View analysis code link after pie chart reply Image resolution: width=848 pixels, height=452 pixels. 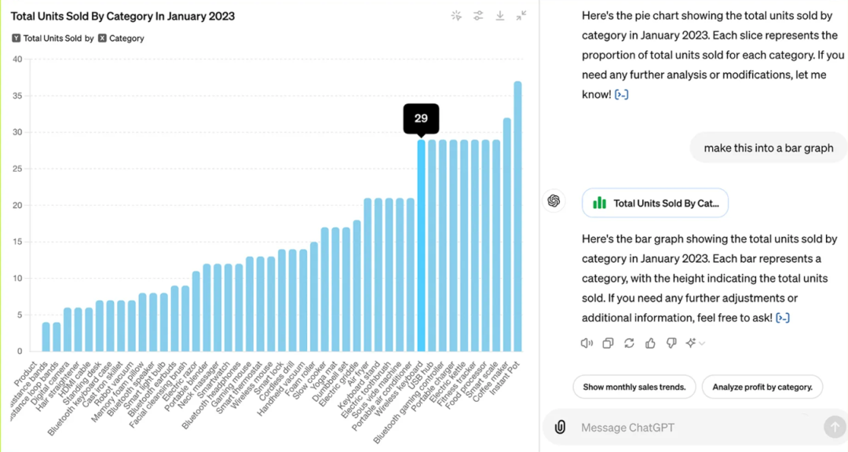[x=621, y=95]
